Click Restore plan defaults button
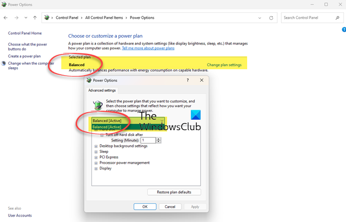Image resolution: width=346 pixels, height=222 pixels. (x=174, y=192)
